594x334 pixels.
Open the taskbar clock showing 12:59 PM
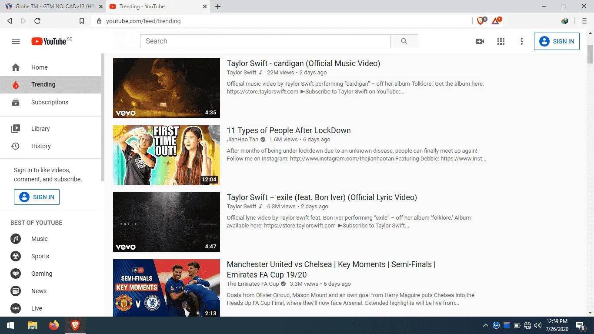click(557, 325)
